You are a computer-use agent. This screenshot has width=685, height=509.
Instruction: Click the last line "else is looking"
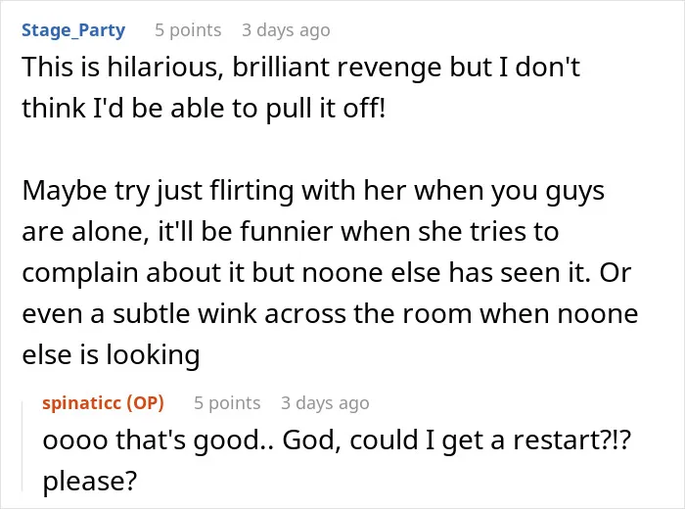[x=111, y=354]
